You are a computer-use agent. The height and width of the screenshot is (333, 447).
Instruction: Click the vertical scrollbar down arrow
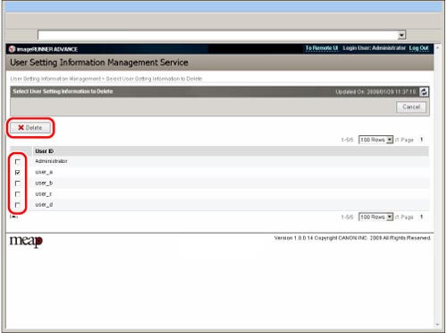[x=437, y=325]
